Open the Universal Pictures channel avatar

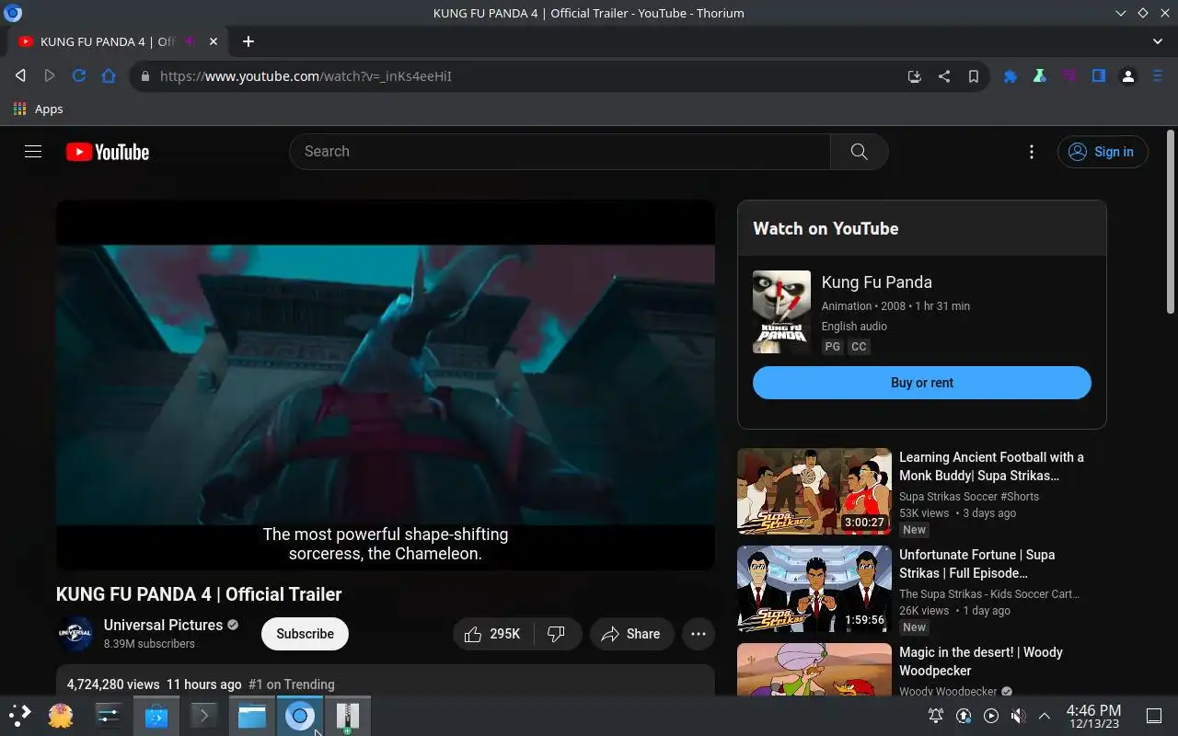click(75, 634)
